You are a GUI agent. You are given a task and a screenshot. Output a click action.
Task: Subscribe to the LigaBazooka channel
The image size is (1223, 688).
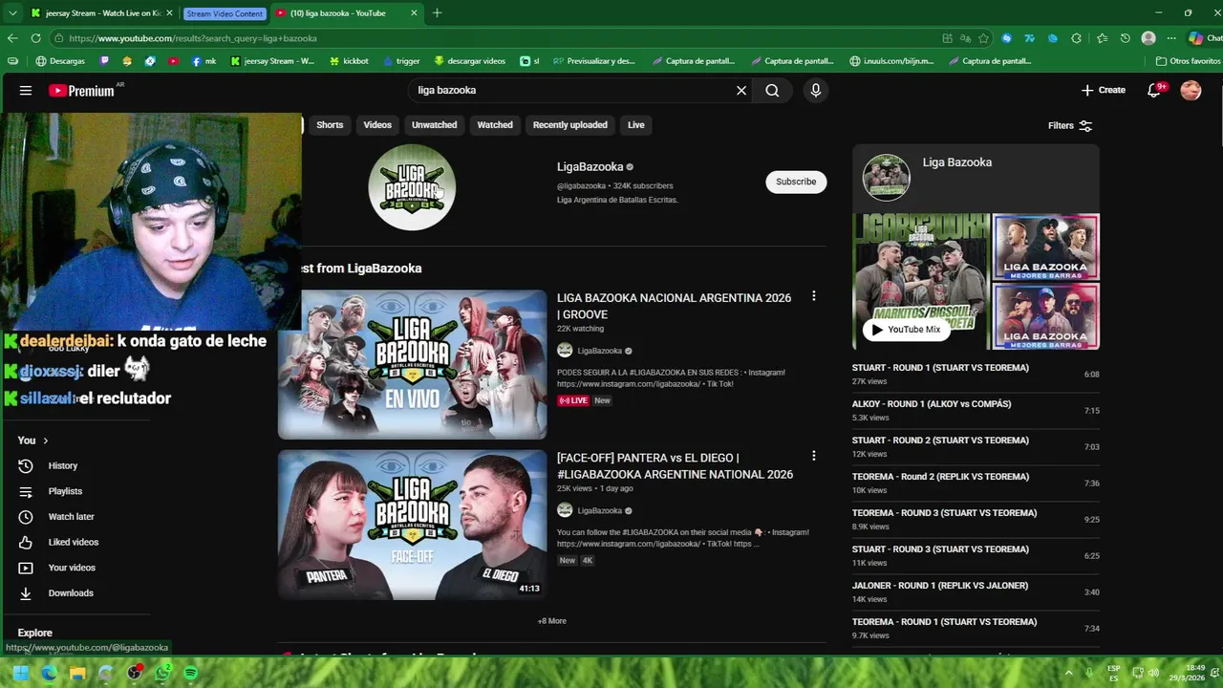pyautogui.click(x=796, y=182)
